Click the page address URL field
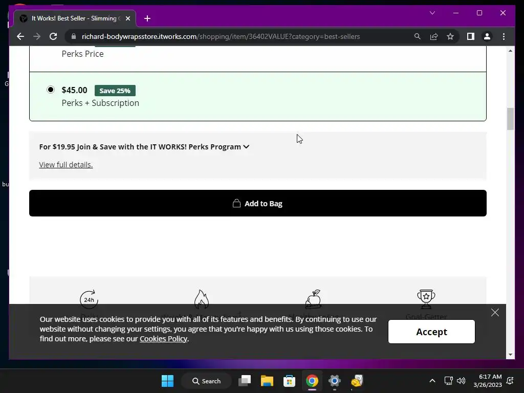Viewport: 524px width, 393px height. click(221, 36)
